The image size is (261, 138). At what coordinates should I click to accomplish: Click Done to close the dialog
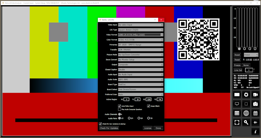pos(158,128)
